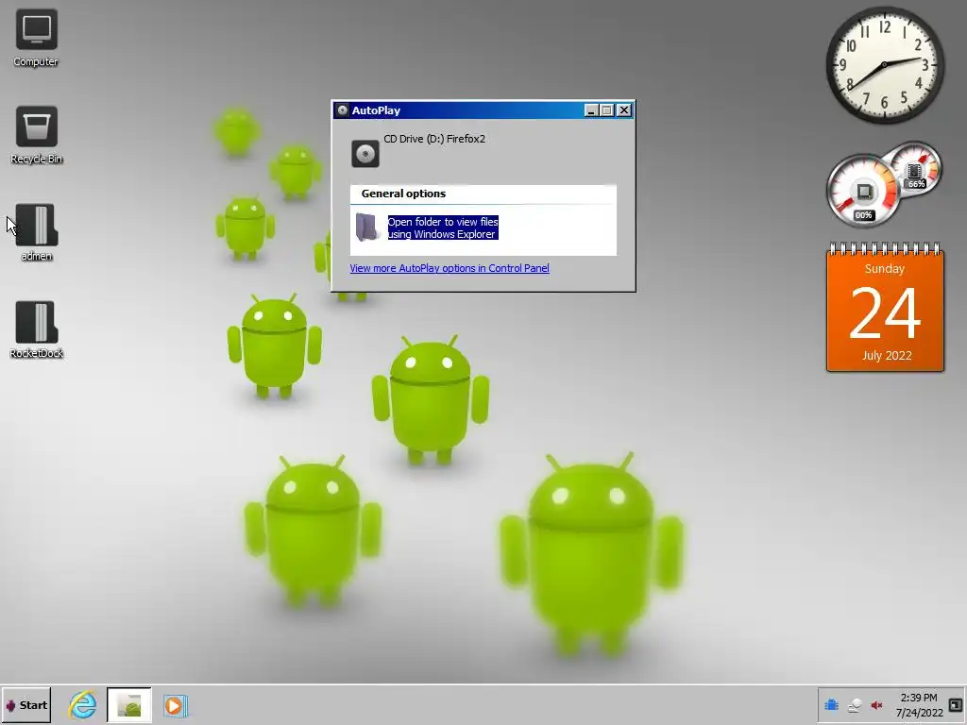Click the muted volume tray icon
The image size is (967, 725).
pos(876,705)
